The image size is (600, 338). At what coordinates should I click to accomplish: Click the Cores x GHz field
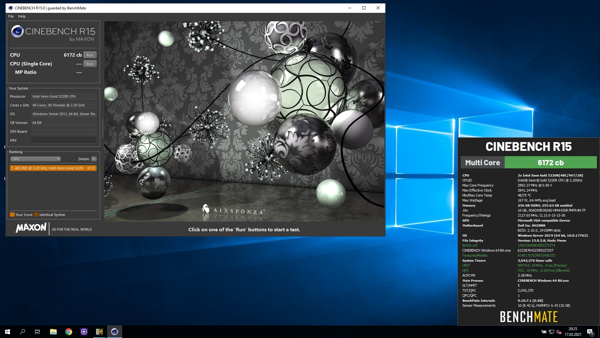64,105
